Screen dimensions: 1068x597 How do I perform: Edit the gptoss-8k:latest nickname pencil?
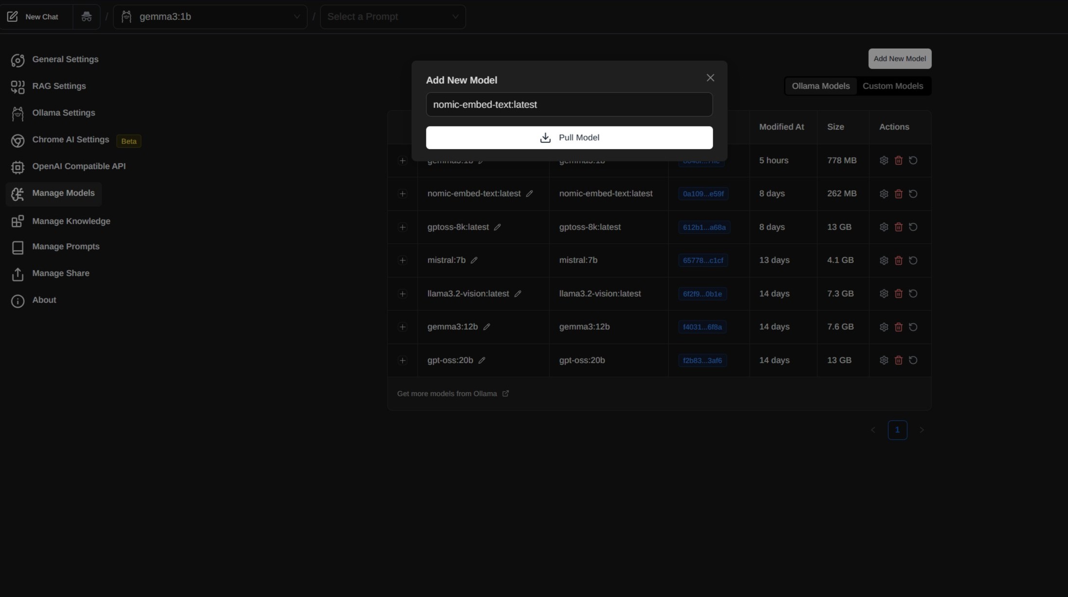pyautogui.click(x=497, y=227)
